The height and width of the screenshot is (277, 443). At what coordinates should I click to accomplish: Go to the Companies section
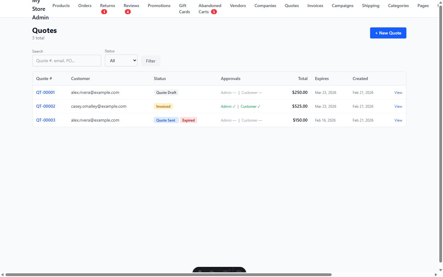(x=265, y=6)
